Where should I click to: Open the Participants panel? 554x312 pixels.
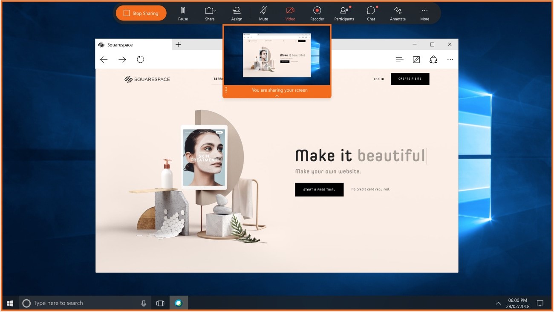(x=344, y=13)
